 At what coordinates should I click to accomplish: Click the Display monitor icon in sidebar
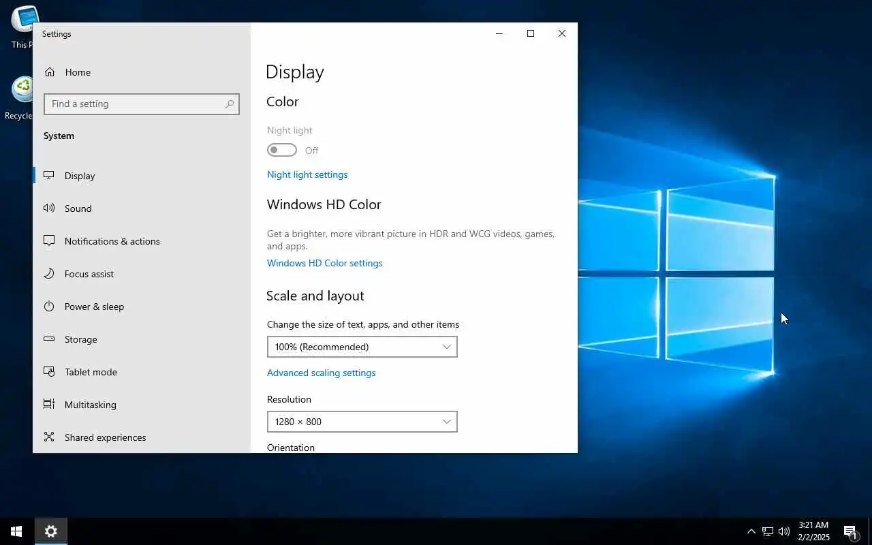pyautogui.click(x=49, y=175)
